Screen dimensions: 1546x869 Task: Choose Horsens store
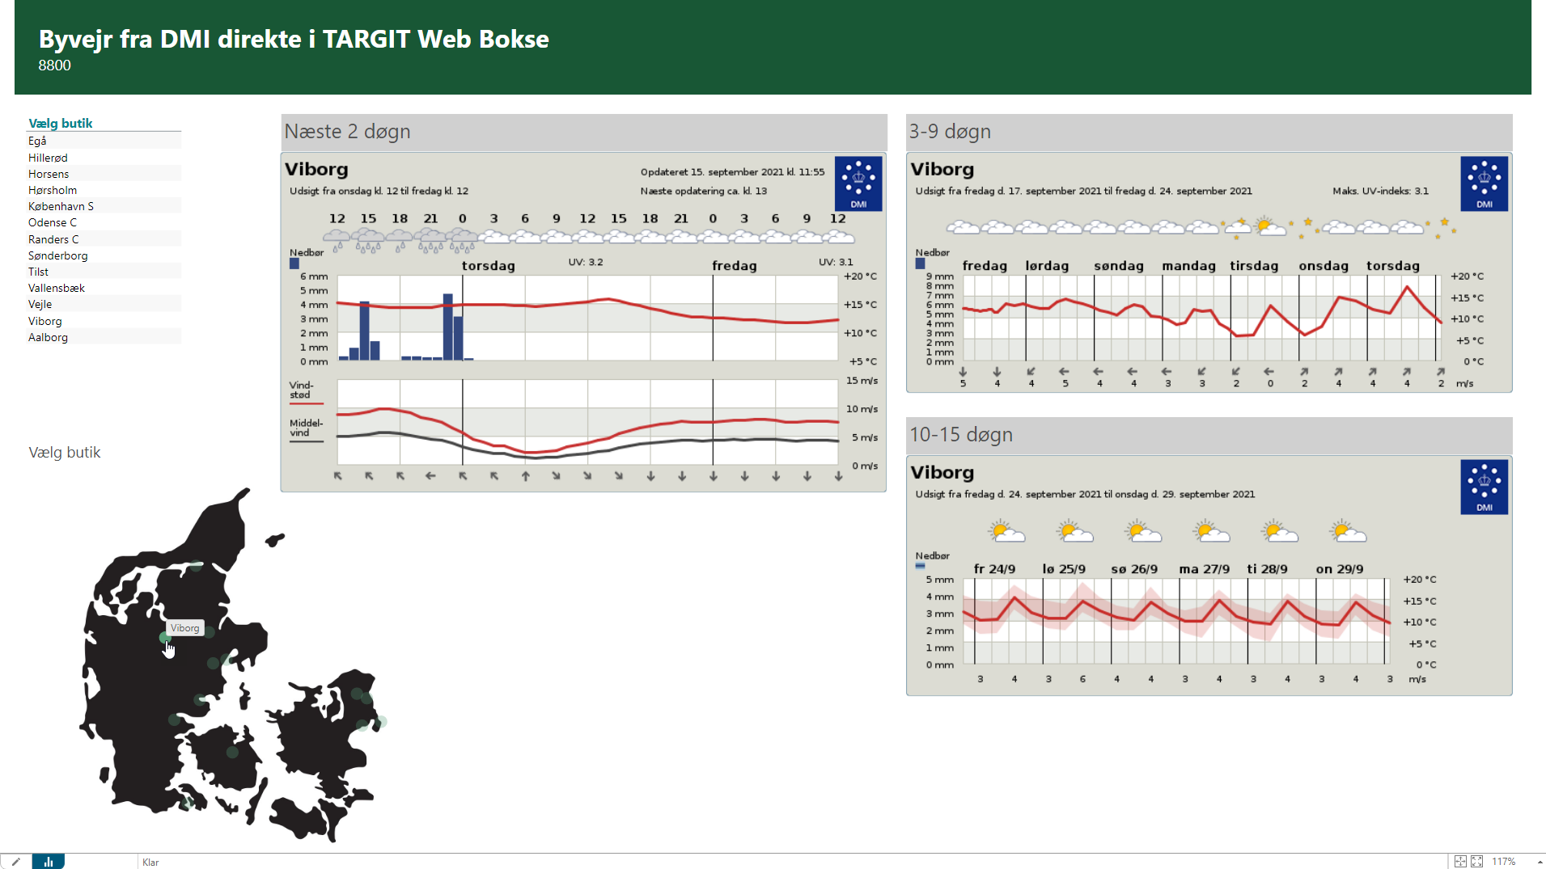tap(49, 174)
